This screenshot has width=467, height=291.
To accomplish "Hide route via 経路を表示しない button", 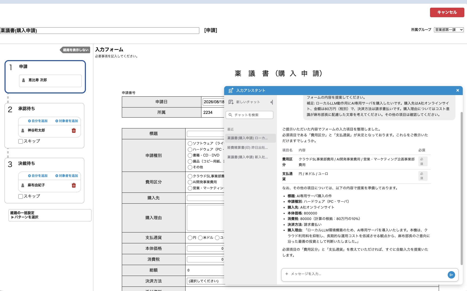I will coord(75,50).
